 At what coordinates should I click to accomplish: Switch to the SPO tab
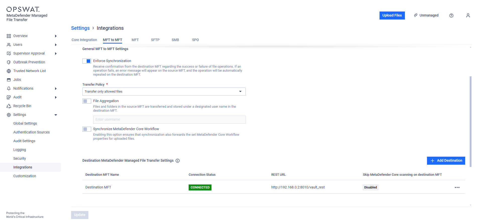coord(195,40)
